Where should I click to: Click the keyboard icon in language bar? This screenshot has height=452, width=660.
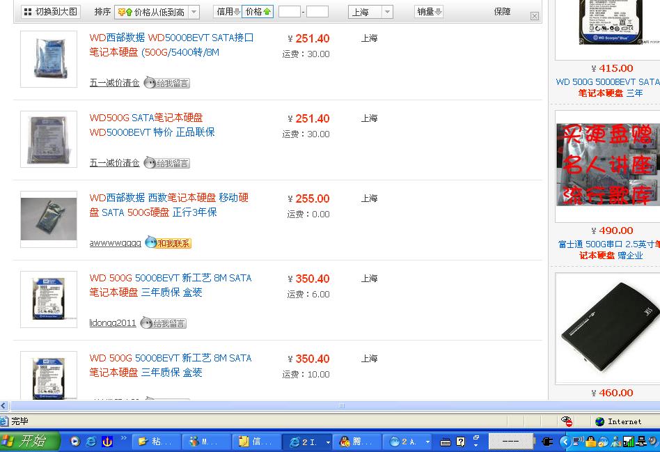tap(446, 442)
